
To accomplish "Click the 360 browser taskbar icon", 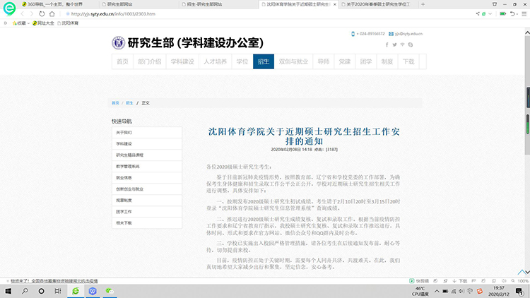I will [x=75, y=291].
